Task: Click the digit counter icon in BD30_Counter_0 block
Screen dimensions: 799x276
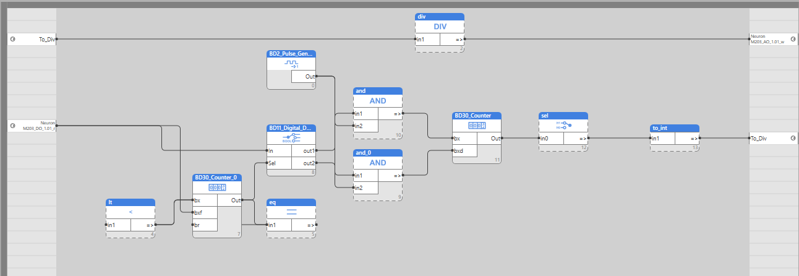Action: pos(217,188)
